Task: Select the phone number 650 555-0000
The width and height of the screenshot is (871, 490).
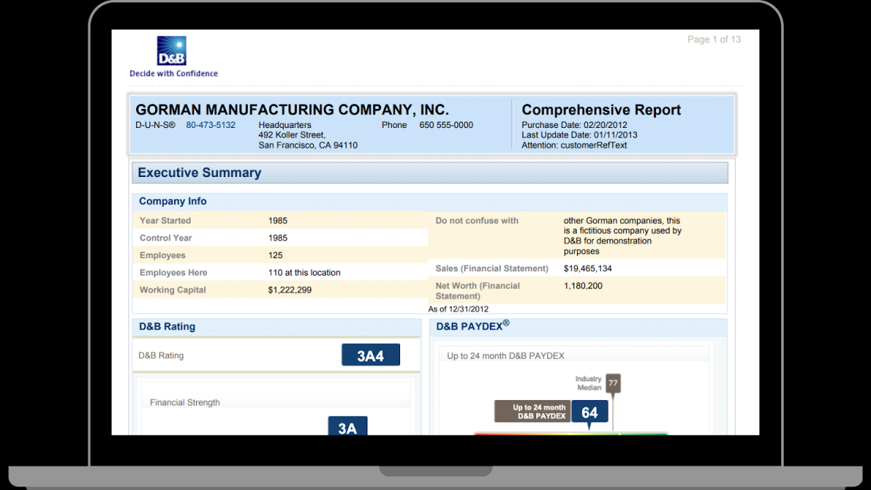Action: click(x=446, y=125)
